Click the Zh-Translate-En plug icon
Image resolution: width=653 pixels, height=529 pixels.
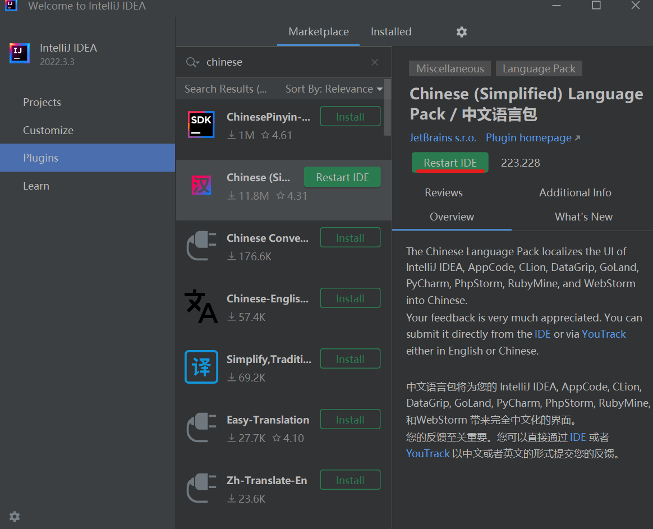[201, 487]
